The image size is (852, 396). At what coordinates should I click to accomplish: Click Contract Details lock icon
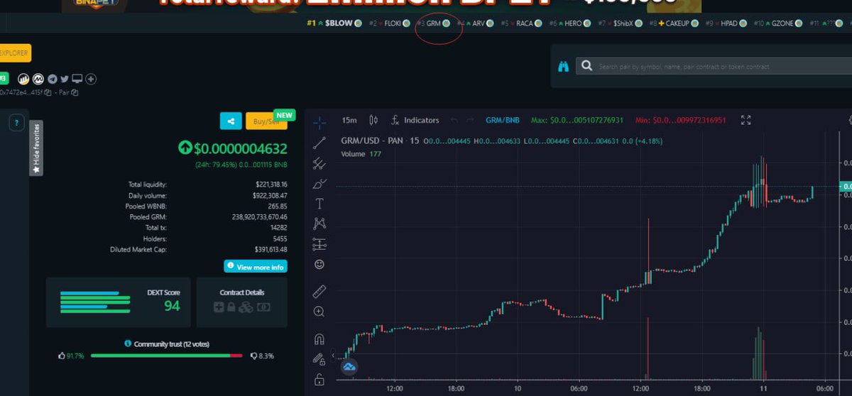231,307
